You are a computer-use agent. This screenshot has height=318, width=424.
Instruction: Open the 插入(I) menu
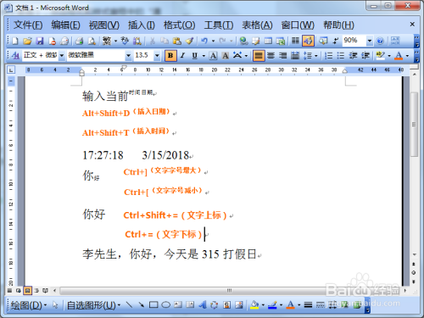tap(142, 25)
